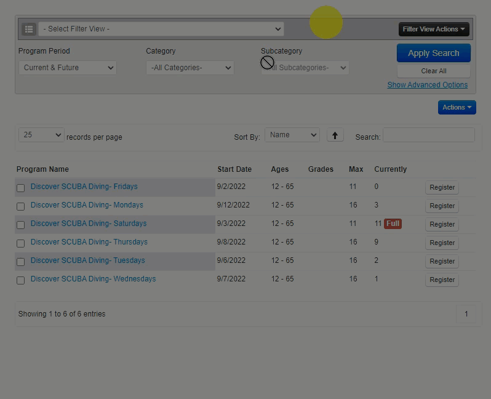Register for Discover SCUBA Diving- Tuesdays
The height and width of the screenshot is (399, 491).
click(442, 261)
